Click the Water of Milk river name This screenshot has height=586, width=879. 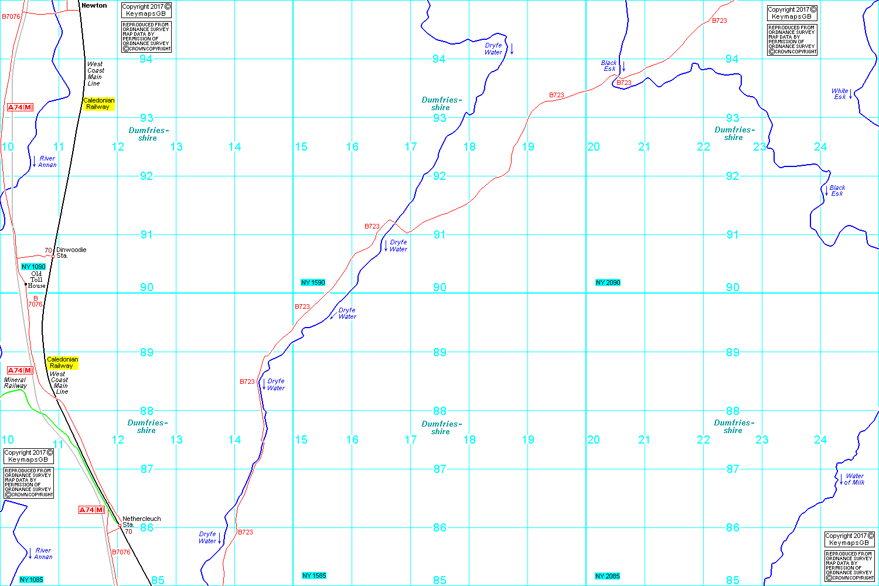pyautogui.click(x=854, y=479)
